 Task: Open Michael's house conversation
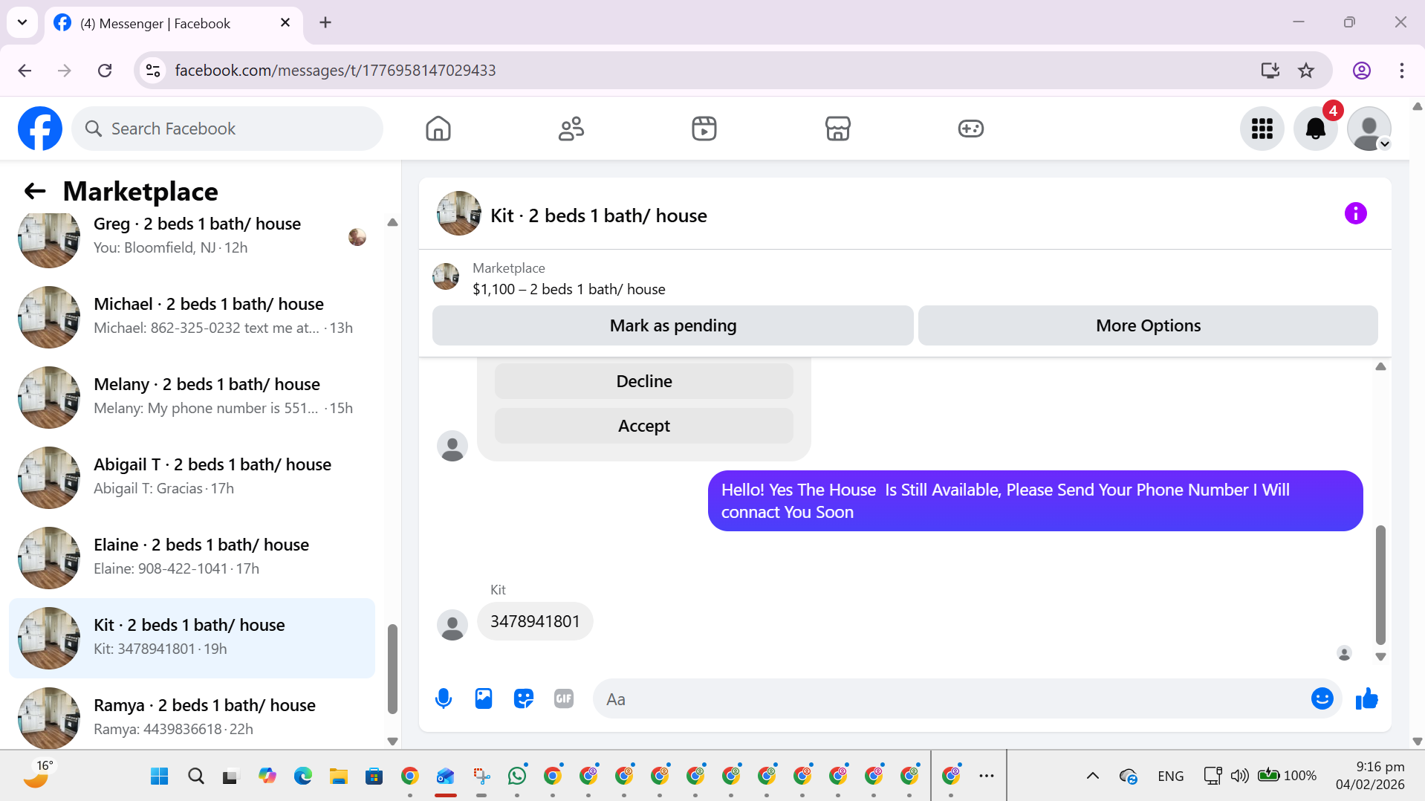click(192, 317)
